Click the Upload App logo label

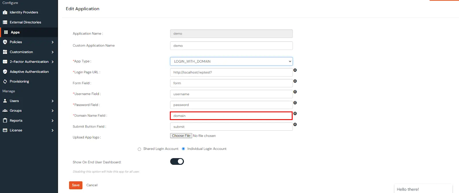87,137
